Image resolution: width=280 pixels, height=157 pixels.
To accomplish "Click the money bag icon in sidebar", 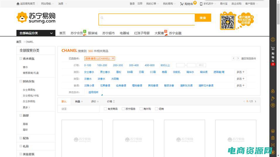I will 273,91.
